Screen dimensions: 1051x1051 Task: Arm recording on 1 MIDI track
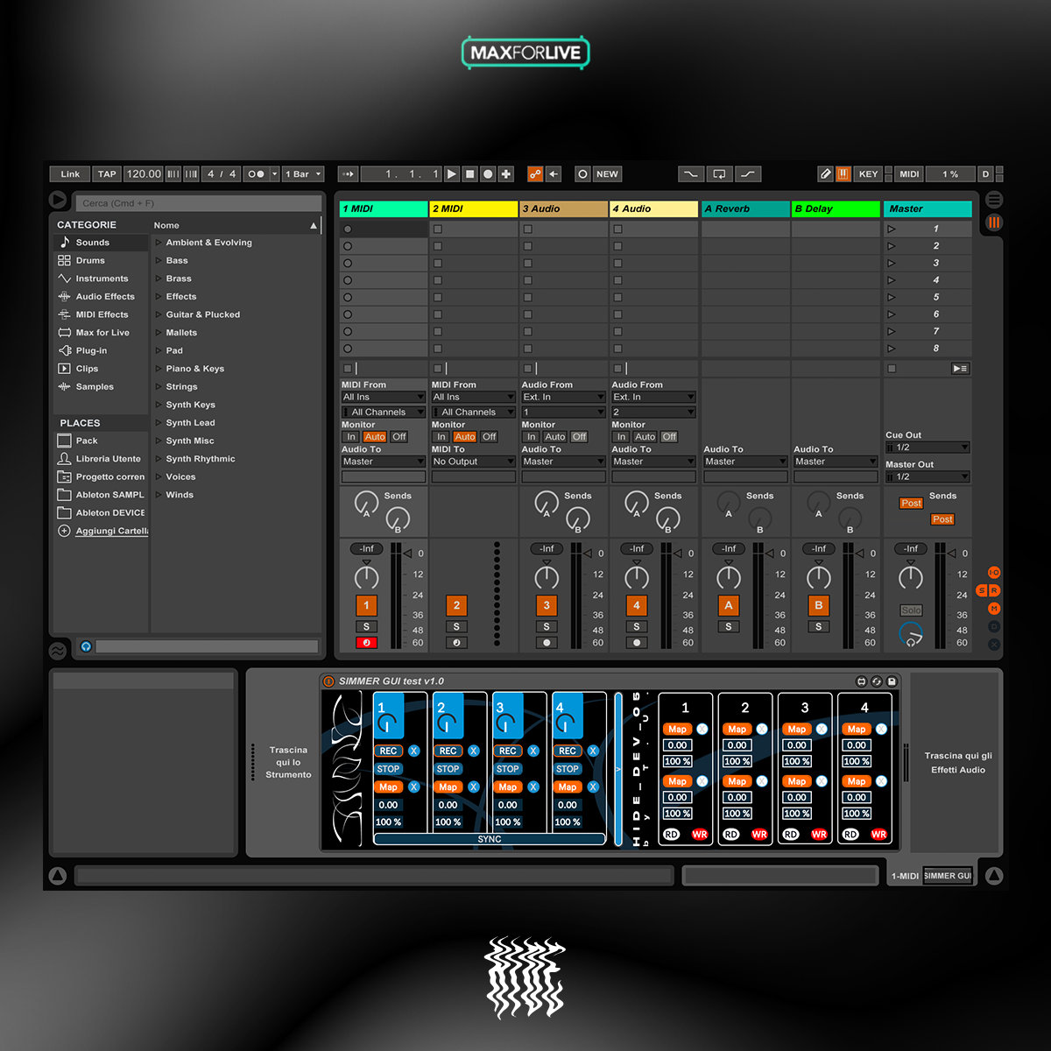click(366, 643)
